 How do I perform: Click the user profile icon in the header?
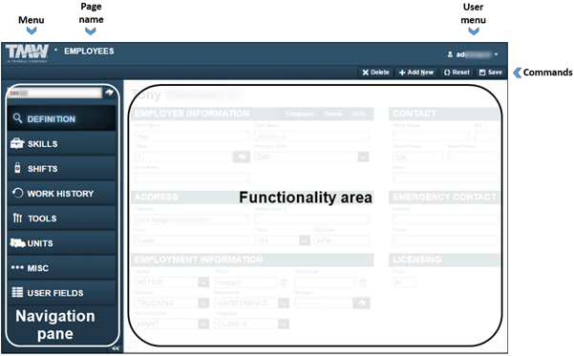[450, 54]
